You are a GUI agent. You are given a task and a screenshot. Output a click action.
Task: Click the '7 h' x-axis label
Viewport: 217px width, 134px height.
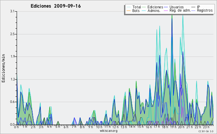pos(74,127)
